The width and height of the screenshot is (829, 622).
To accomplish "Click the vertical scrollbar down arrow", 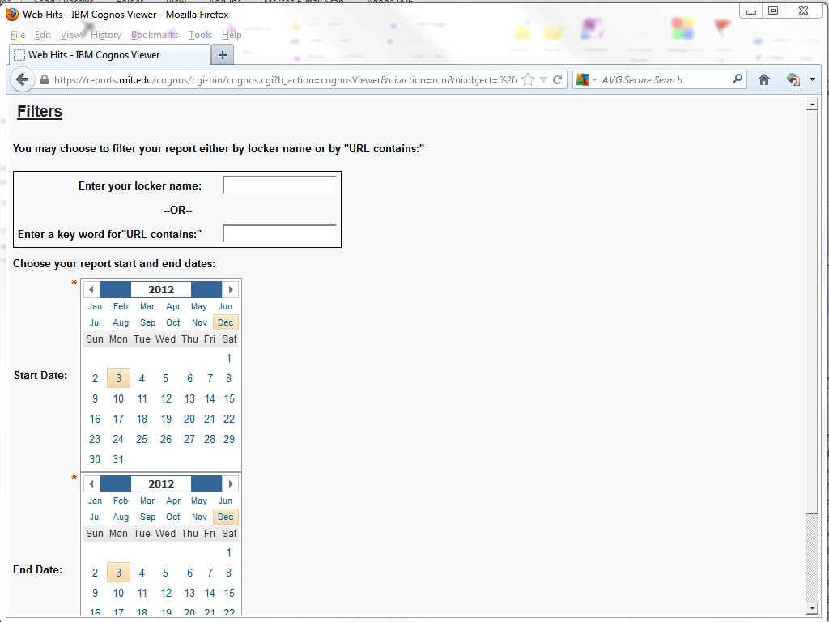I will 812,607.
